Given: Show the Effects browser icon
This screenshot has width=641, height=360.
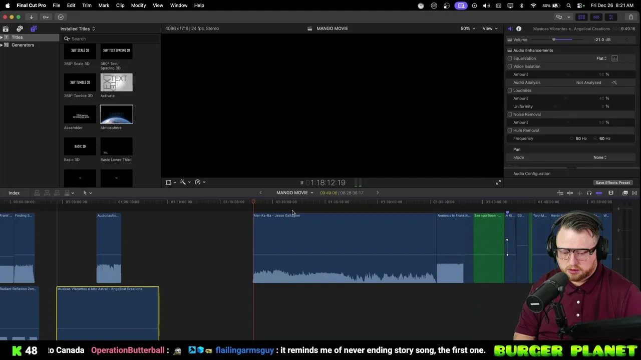Looking at the screenshot, I should click(x=625, y=193).
